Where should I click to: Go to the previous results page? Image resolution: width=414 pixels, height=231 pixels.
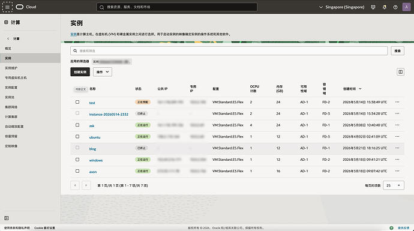point(75,185)
